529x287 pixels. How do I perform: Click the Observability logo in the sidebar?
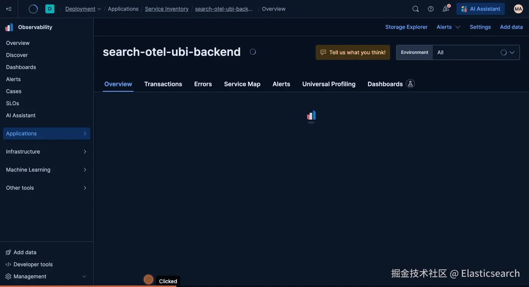pos(9,27)
